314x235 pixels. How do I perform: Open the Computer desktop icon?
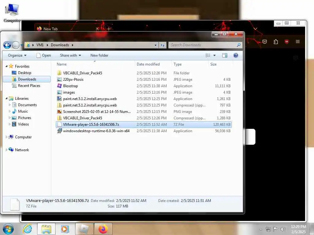[12, 12]
